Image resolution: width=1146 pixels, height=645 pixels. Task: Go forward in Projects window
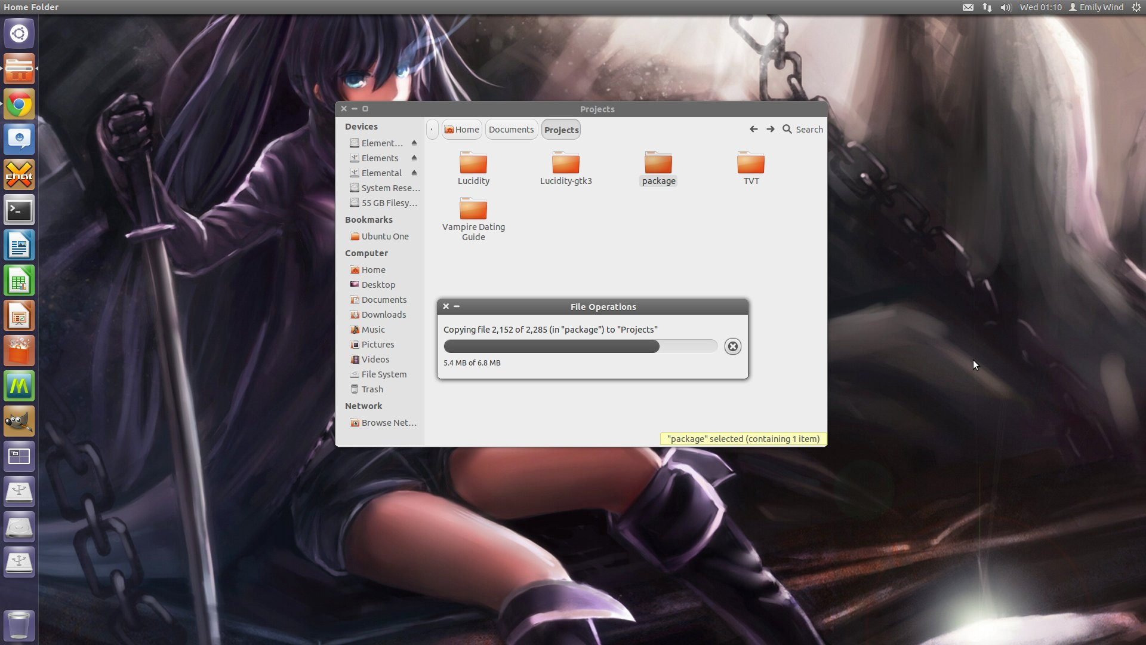pyautogui.click(x=771, y=129)
